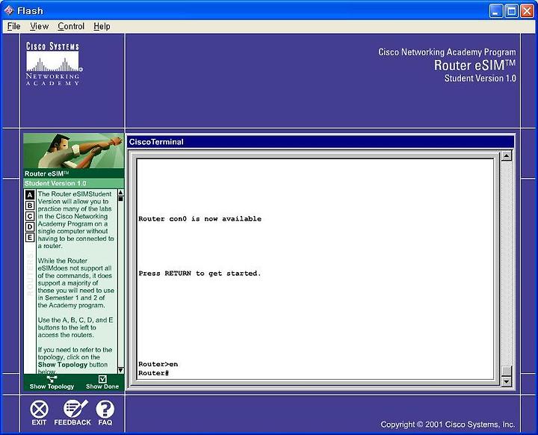Click 'Press RETURN to get started.' text

pos(200,274)
